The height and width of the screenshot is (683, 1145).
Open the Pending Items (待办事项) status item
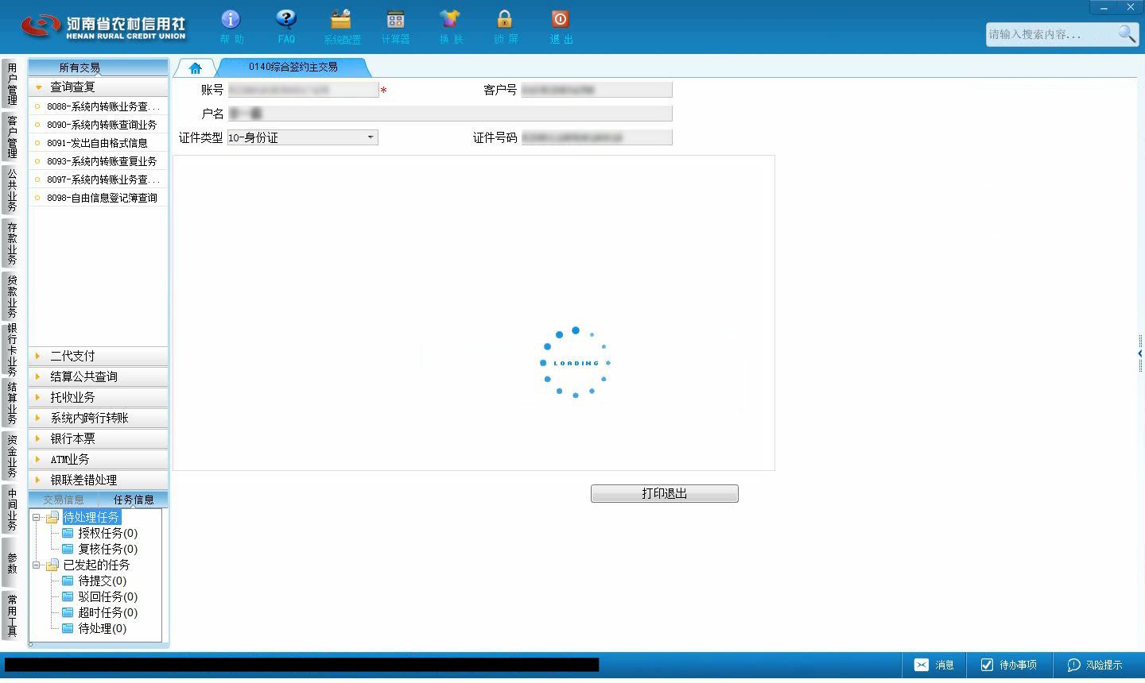click(1008, 665)
